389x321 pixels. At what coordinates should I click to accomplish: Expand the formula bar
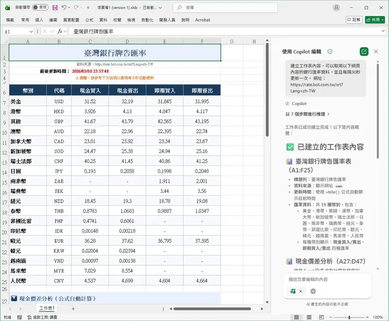(383, 31)
